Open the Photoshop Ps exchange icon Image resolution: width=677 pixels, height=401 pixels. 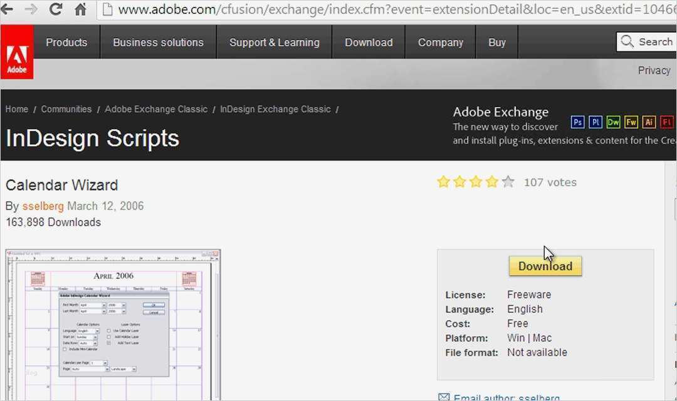[578, 122]
